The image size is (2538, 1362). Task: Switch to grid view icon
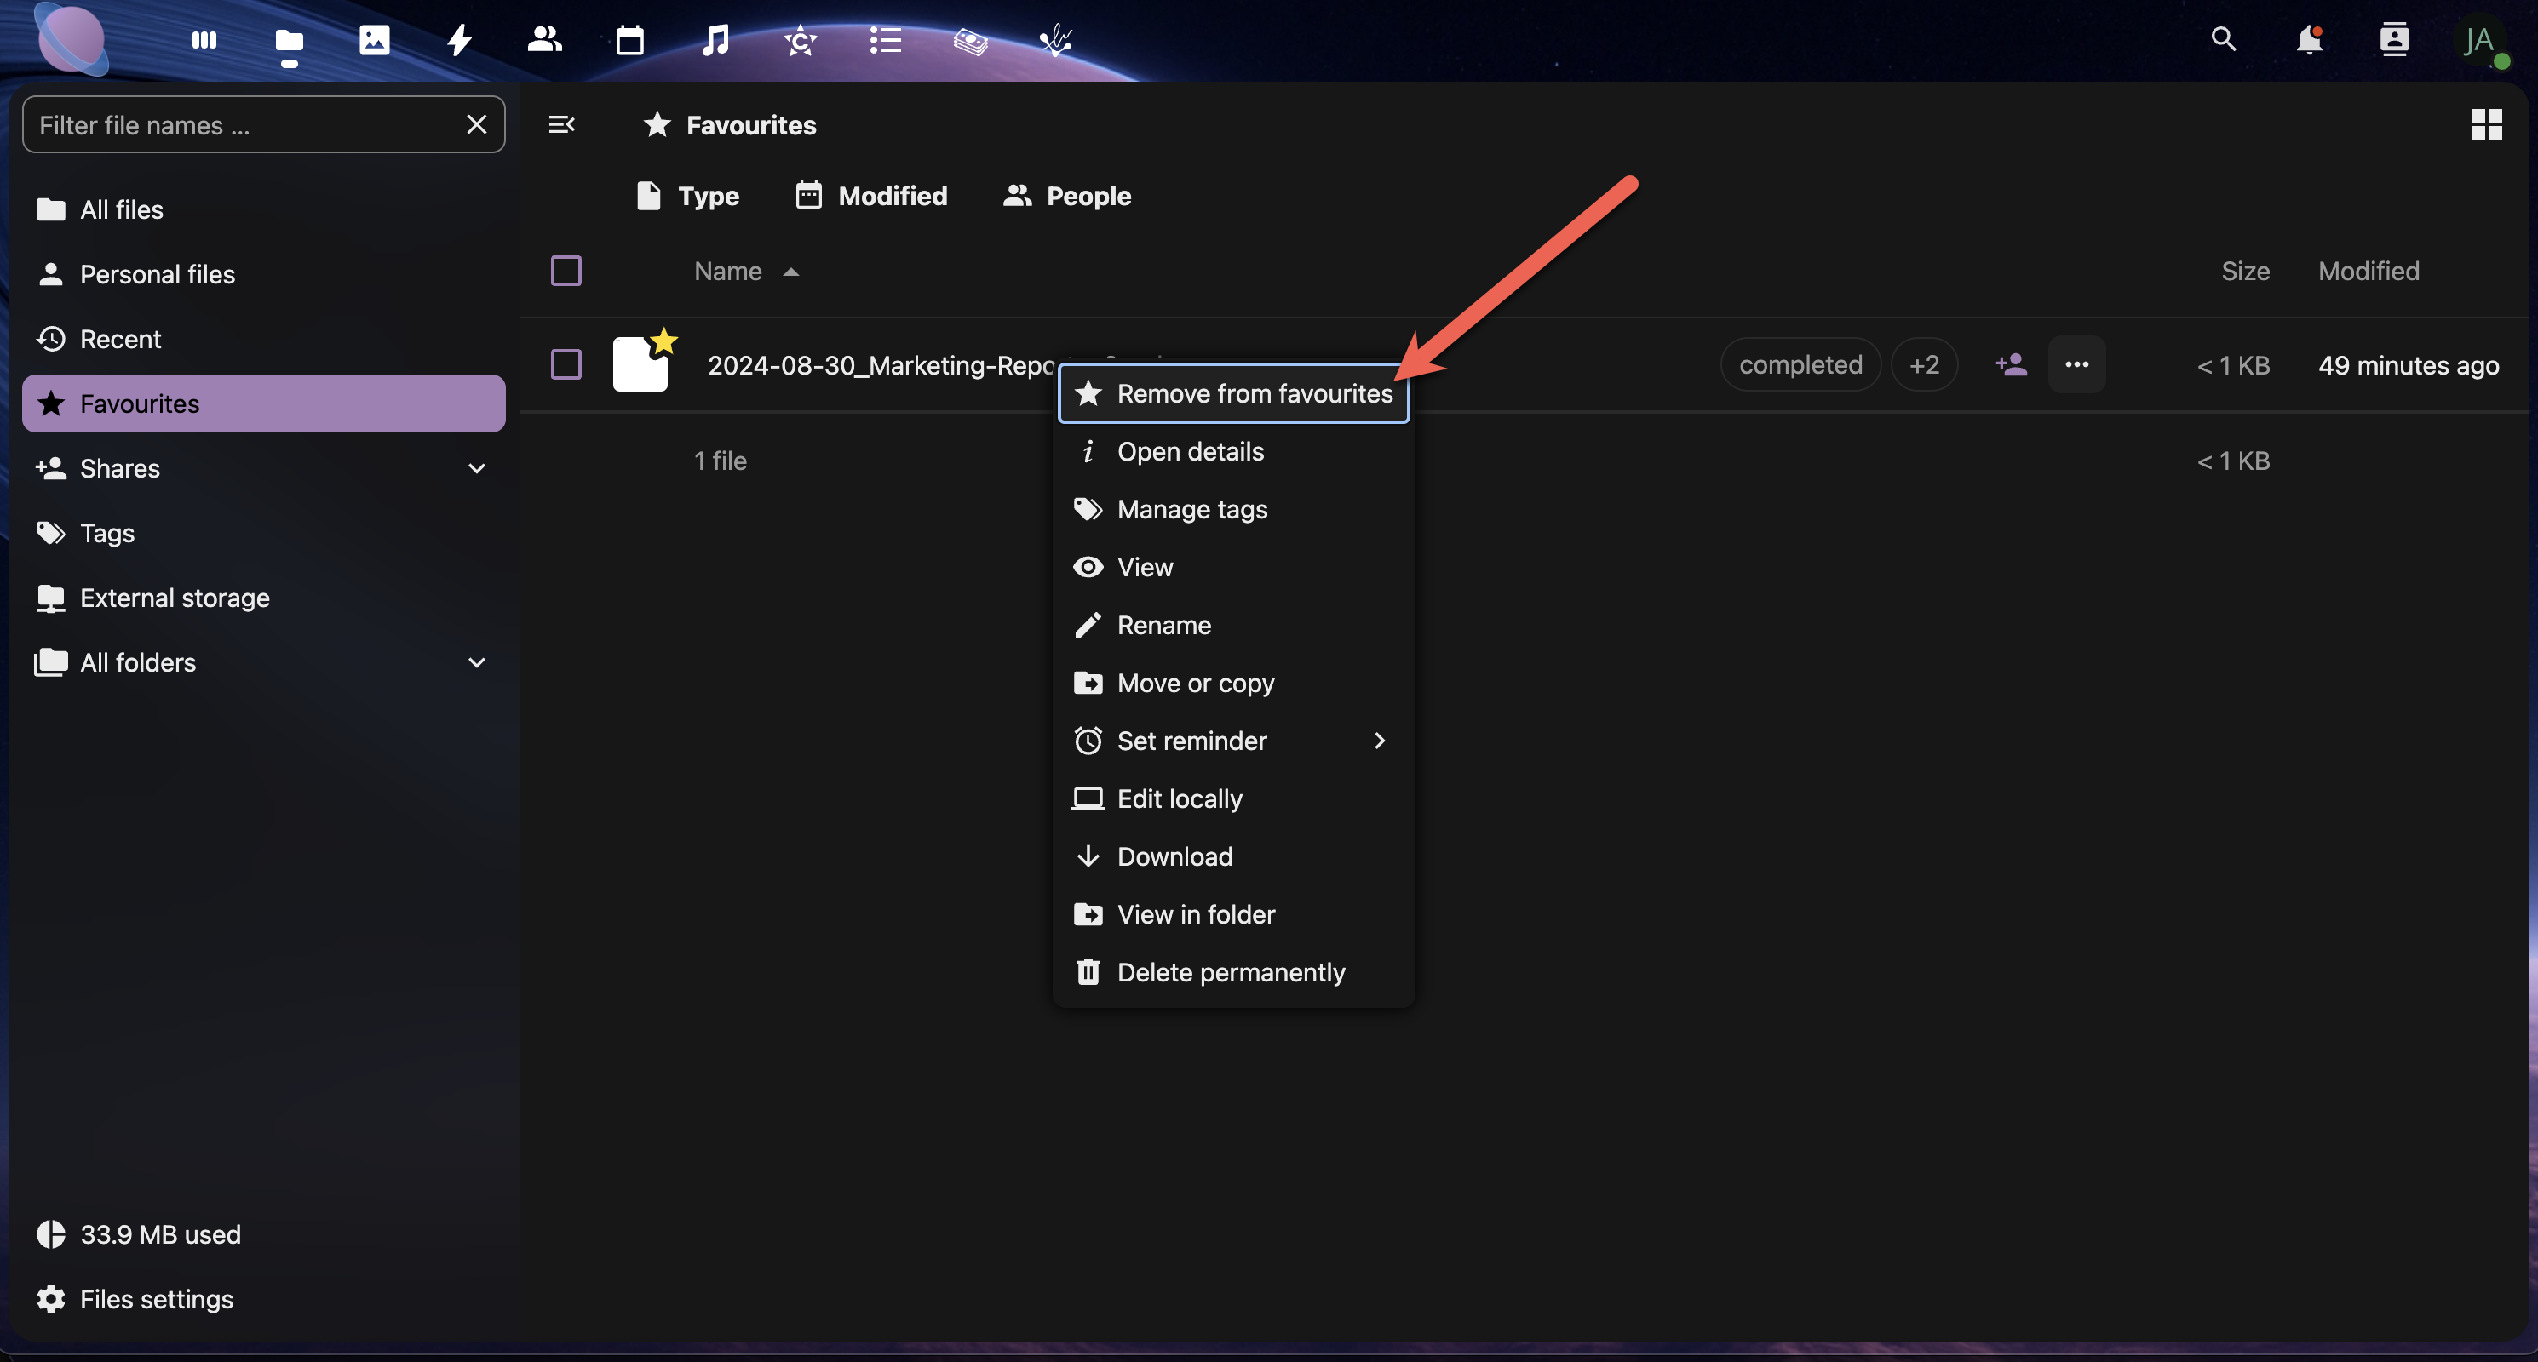click(x=2486, y=125)
